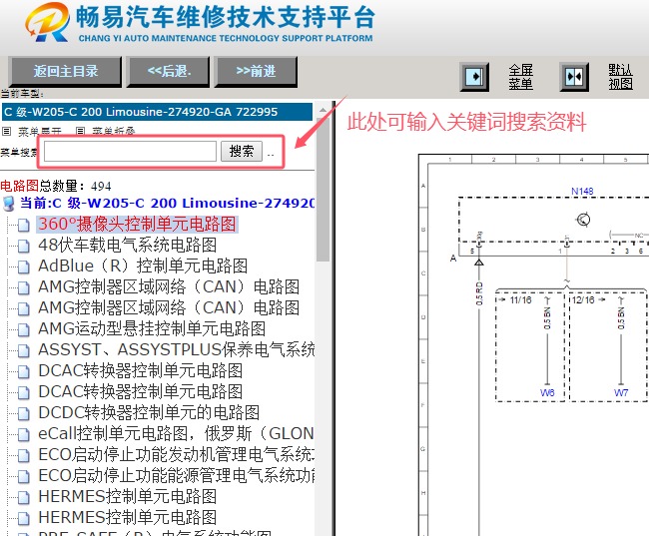Click the default view split icon
Screen dimensions: 649x536
tap(574, 77)
